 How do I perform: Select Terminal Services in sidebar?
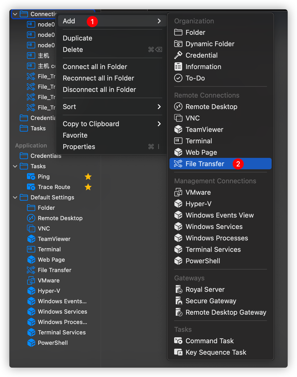pos(62,332)
